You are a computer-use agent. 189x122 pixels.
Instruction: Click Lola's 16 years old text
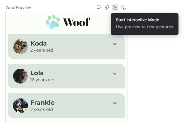[x=42, y=80]
